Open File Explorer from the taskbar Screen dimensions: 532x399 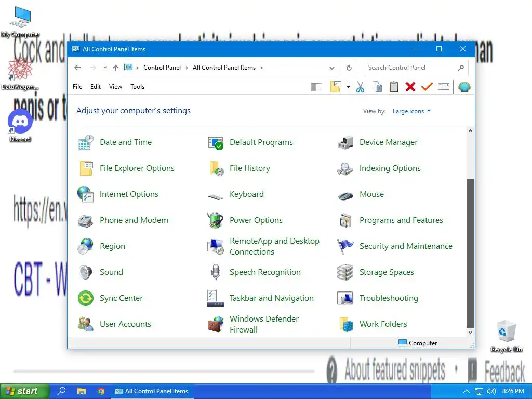click(x=82, y=391)
